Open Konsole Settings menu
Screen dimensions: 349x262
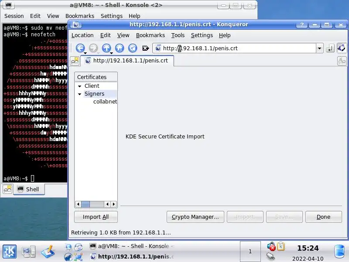click(112, 16)
